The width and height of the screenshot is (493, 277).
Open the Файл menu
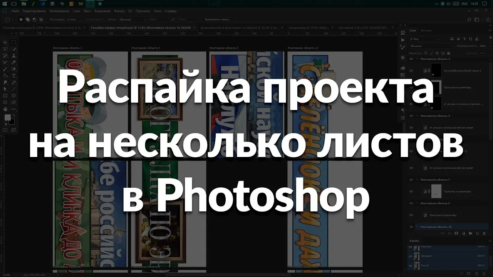point(15,11)
